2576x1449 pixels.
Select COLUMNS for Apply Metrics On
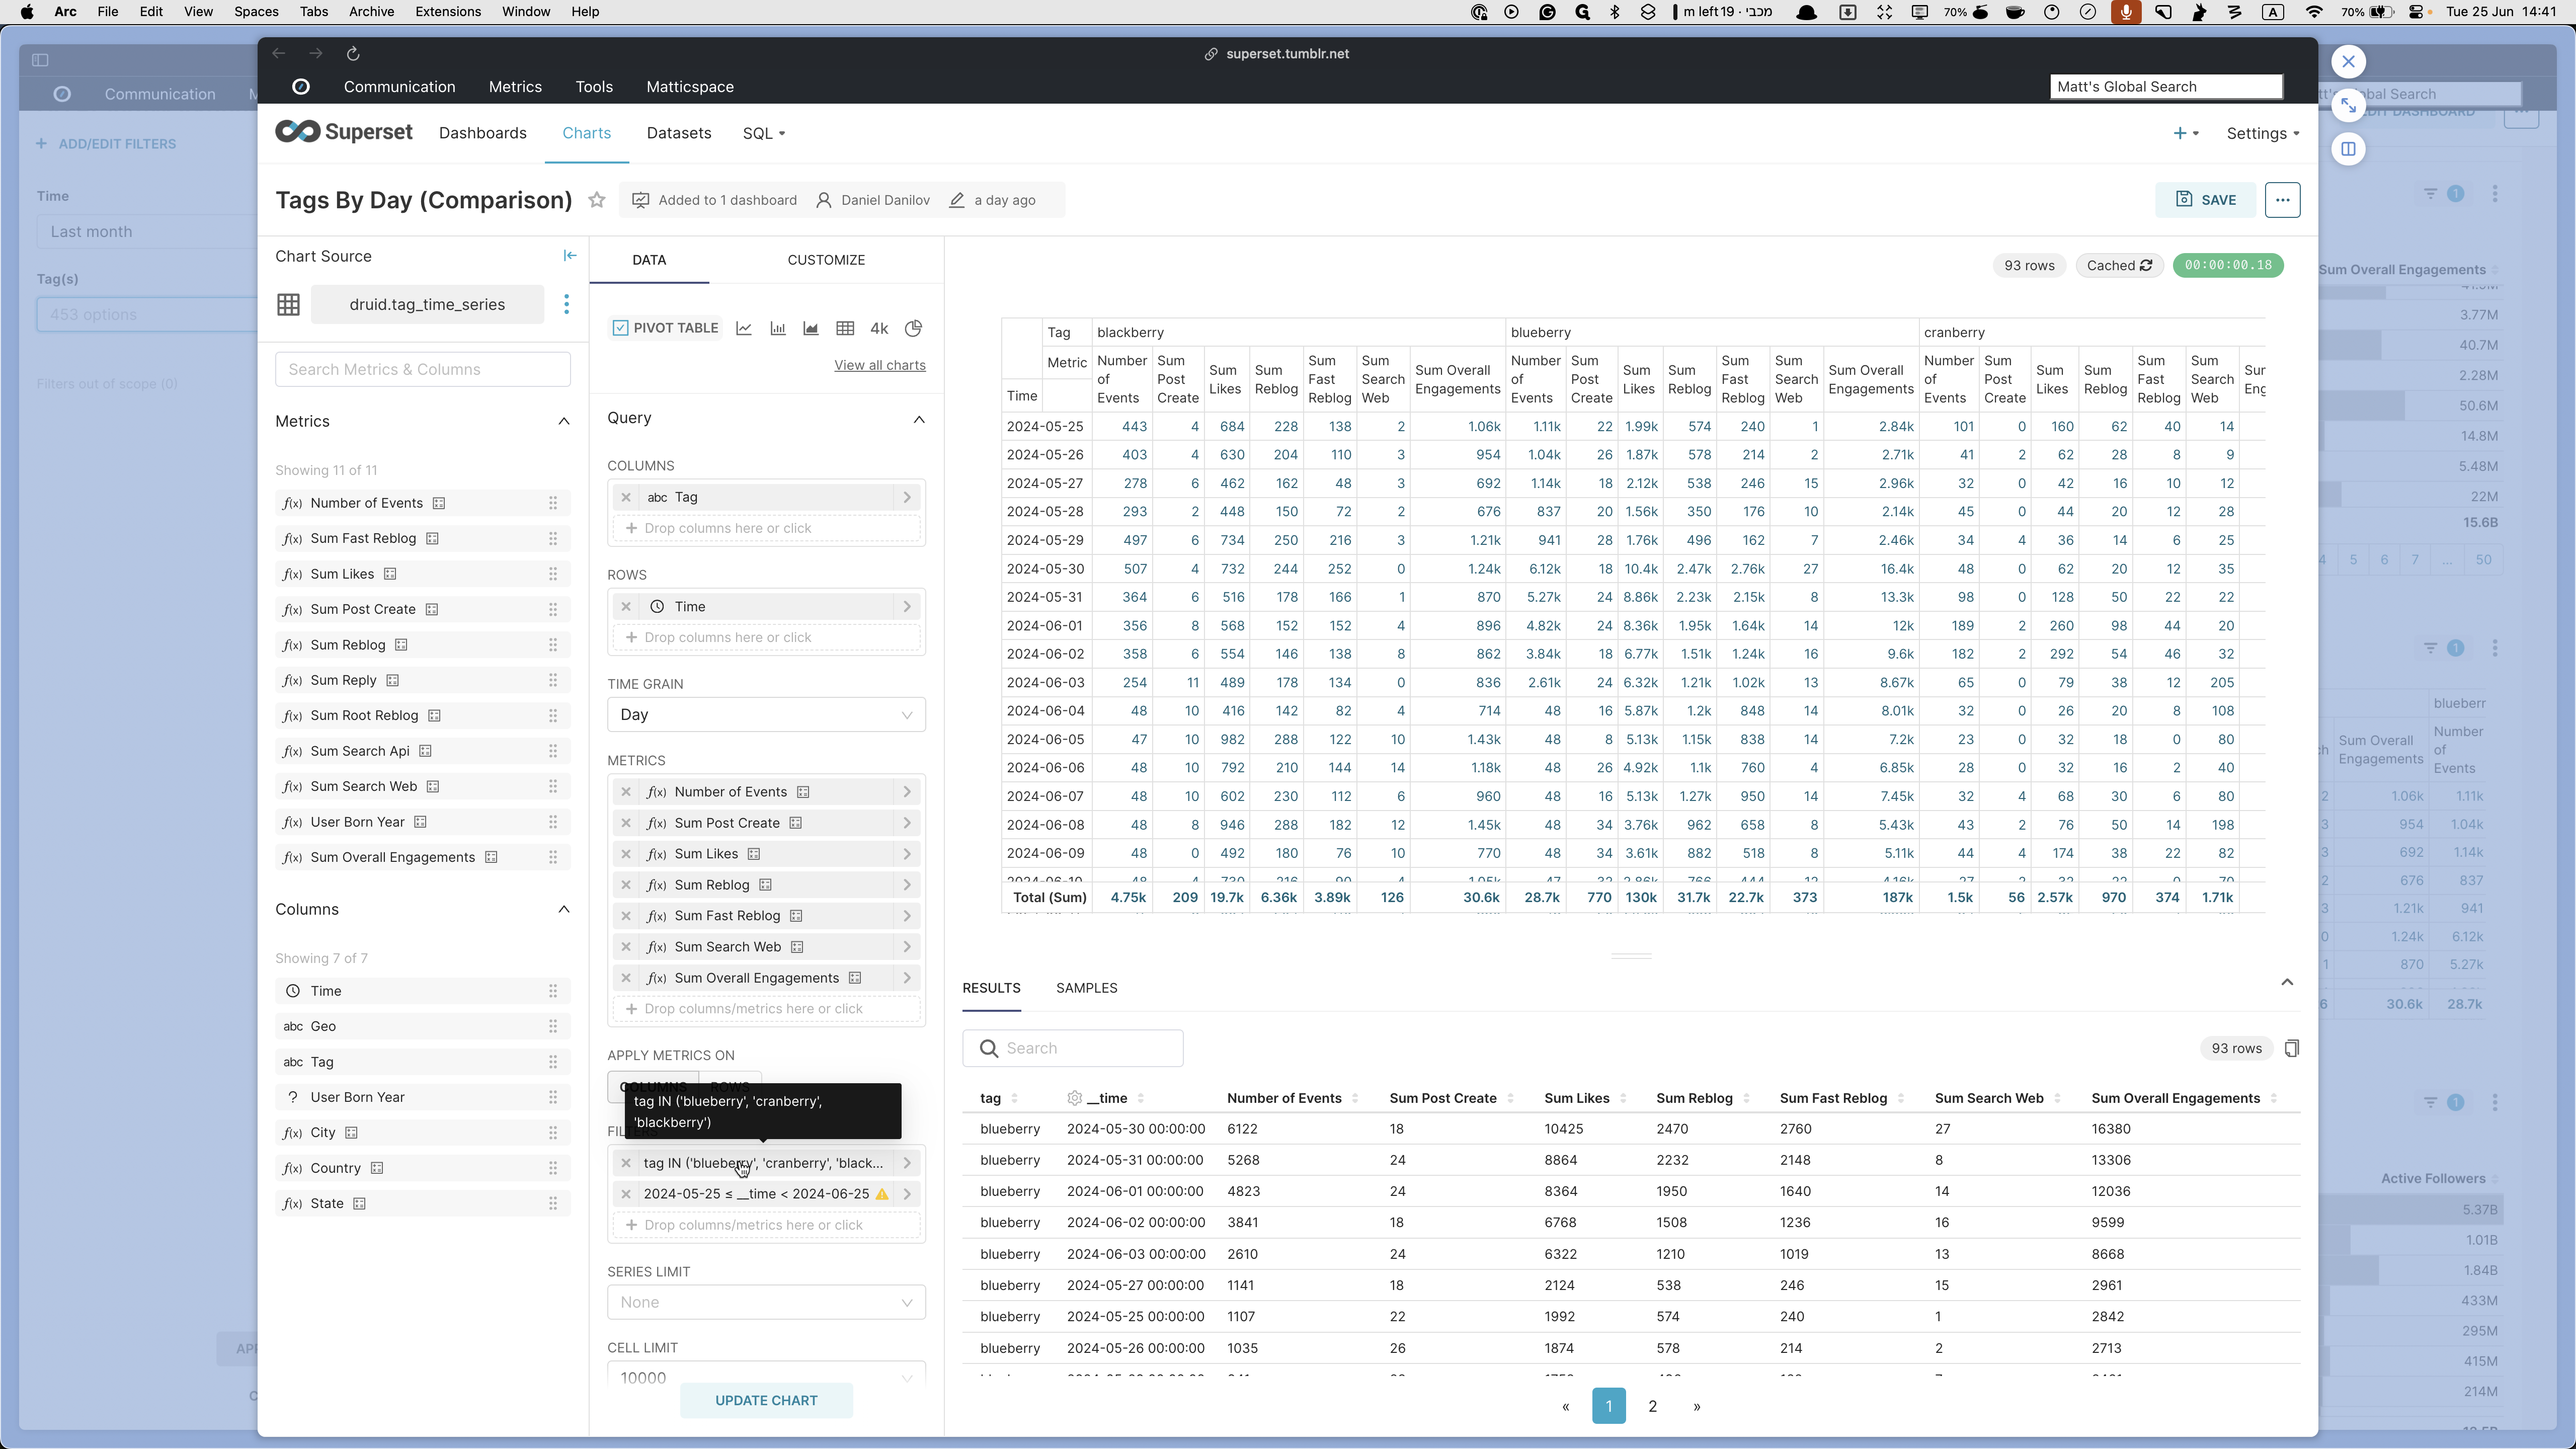(653, 1086)
